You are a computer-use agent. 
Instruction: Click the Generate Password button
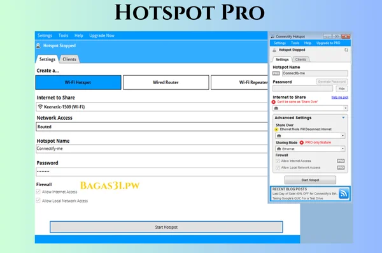[x=332, y=82]
